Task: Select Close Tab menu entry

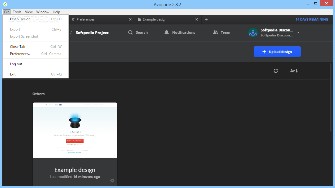Action: click(36, 47)
